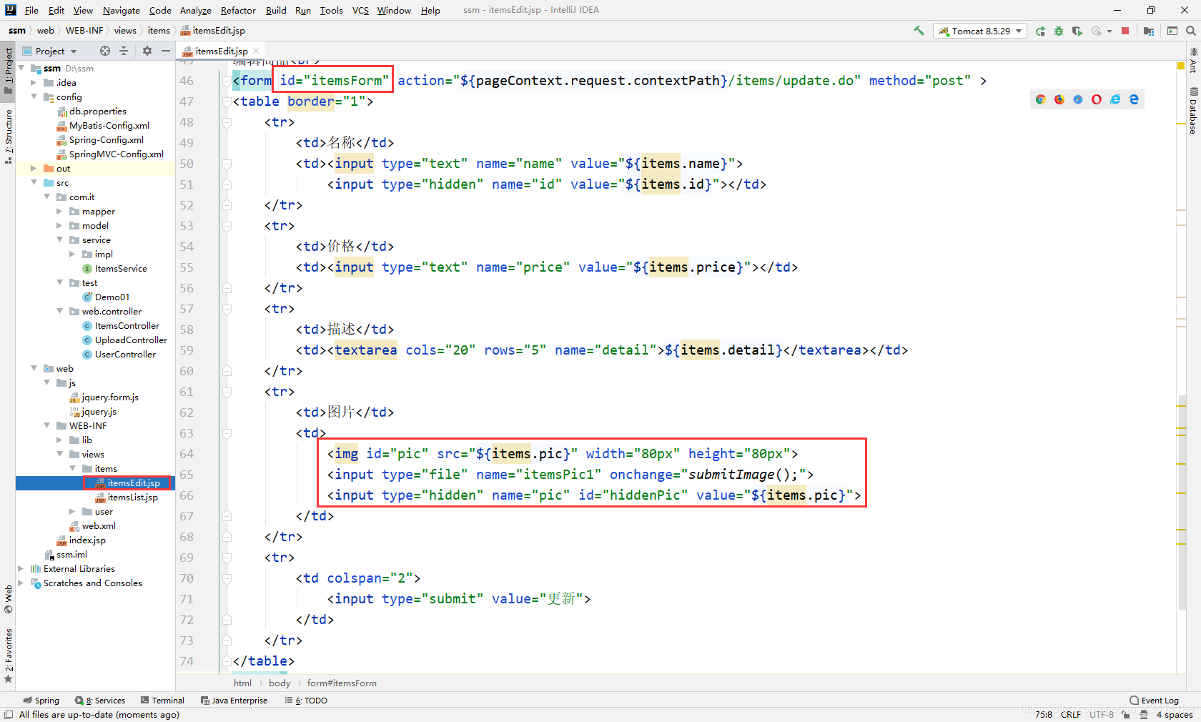Open page in Firefox browser icon
The height and width of the screenshot is (722, 1201).
(1059, 99)
